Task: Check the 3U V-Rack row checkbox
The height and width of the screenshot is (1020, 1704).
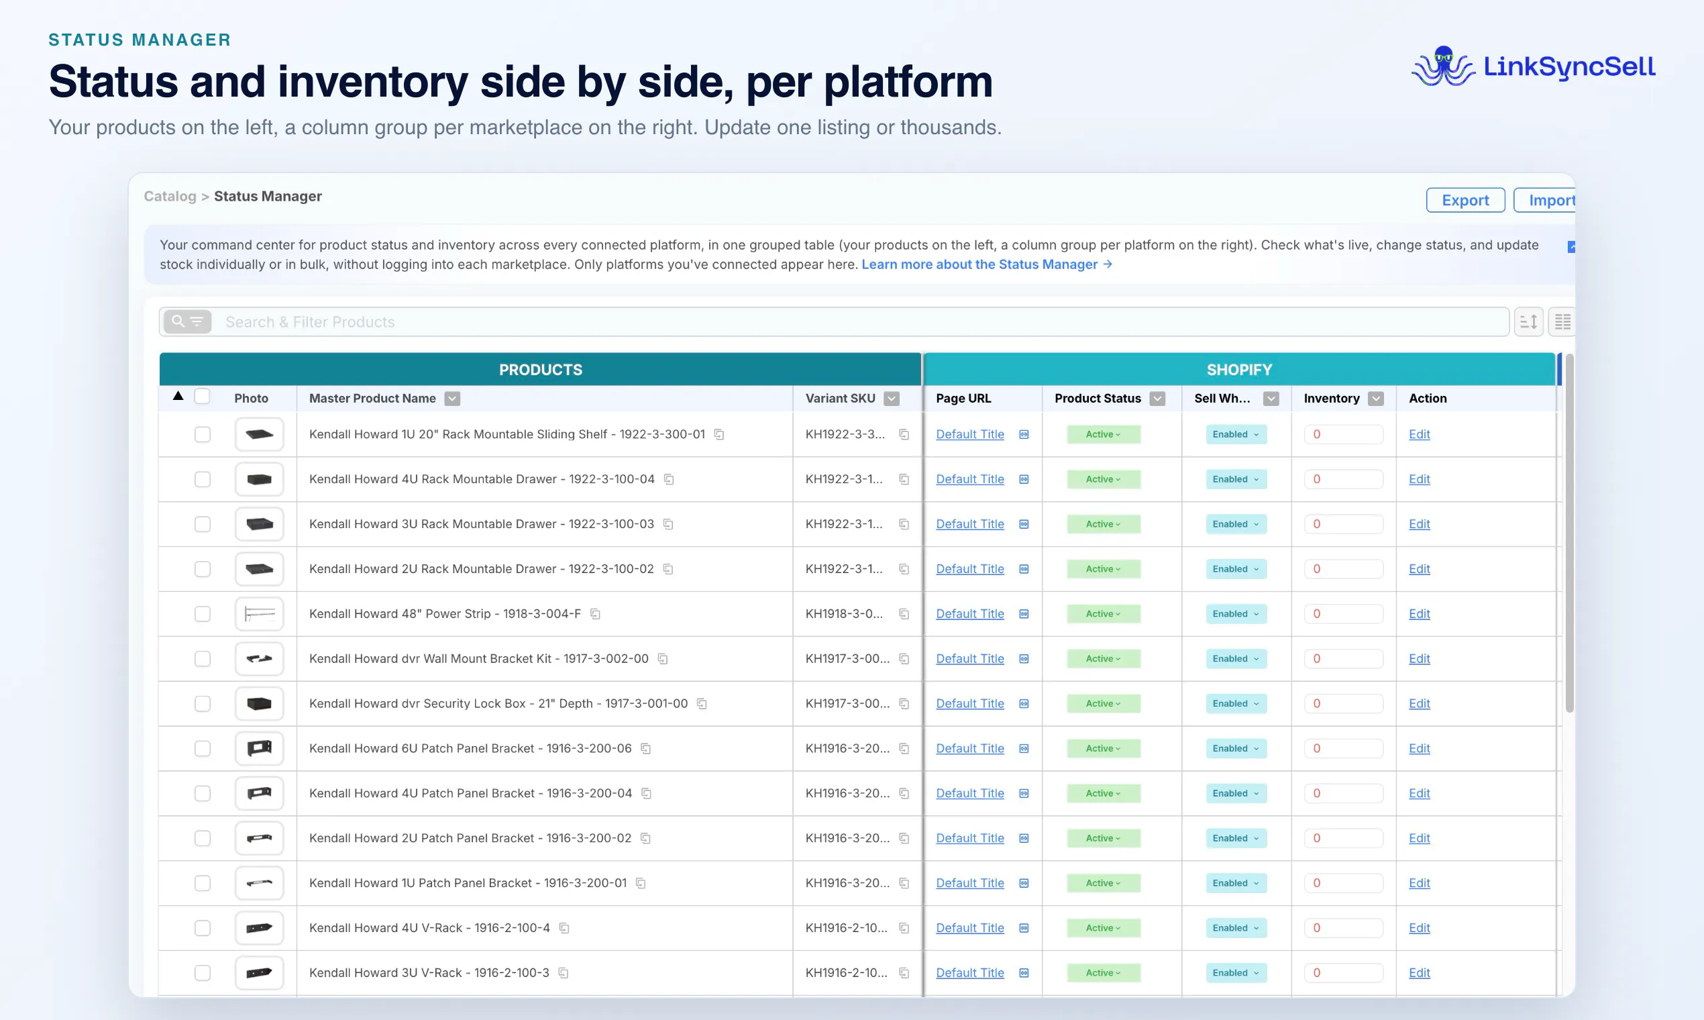Action: click(202, 972)
